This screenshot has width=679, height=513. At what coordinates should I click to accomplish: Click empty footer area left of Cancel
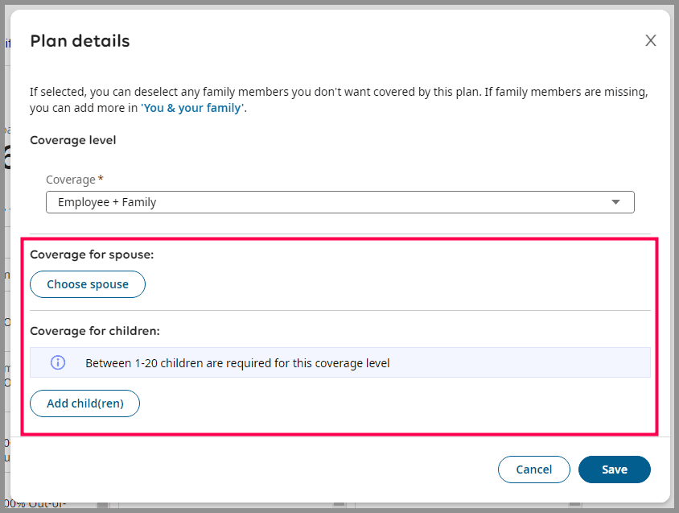coord(241,470)
